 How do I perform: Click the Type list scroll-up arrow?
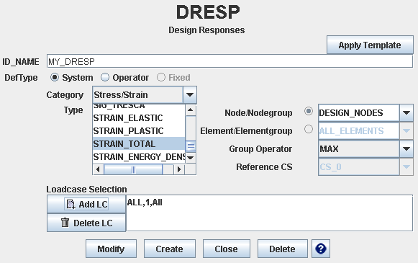pyautogui.click(x=191, y=110)
